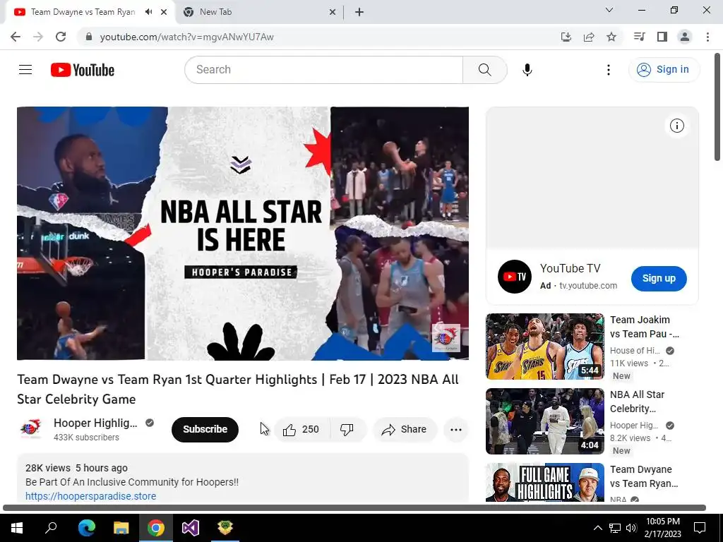Image resolution: width=723 pixels, height=542 pixels.
Task: Open the Windows Start menu
Action: (x=17, y=527)
